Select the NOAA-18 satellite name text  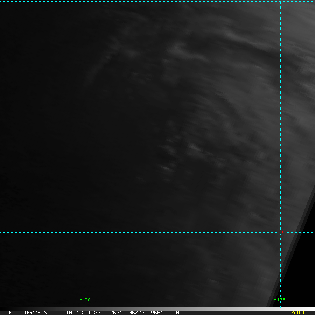coord(36,313)
